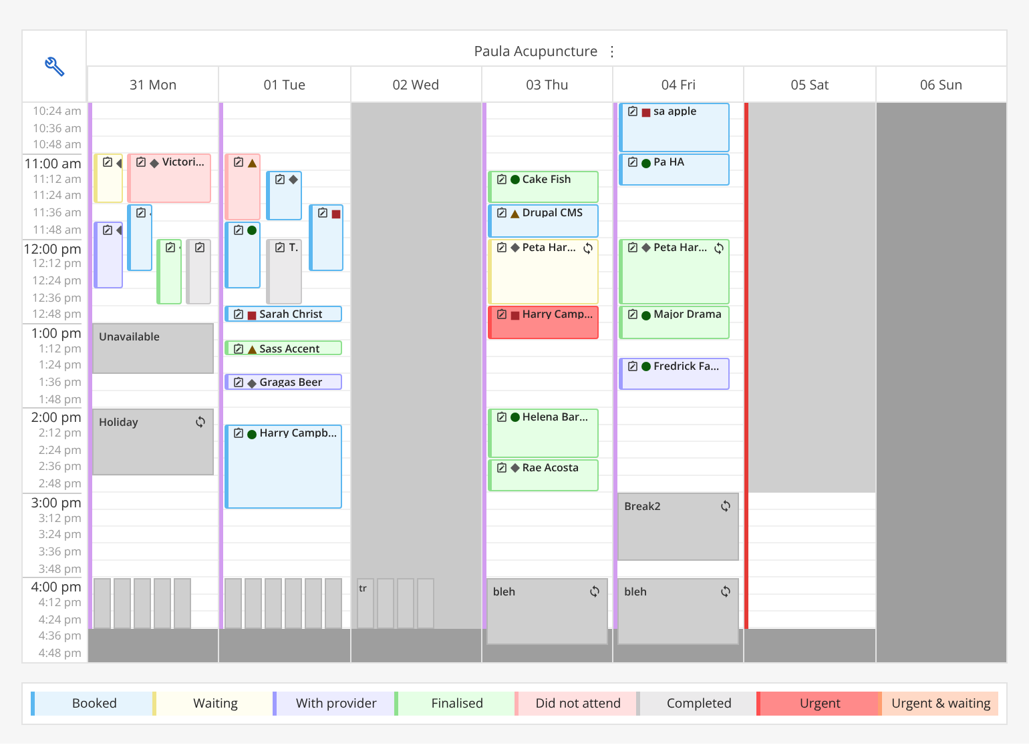Select the 05 Sat day header
Screen dimensions: 1029x745
[810, 85]
